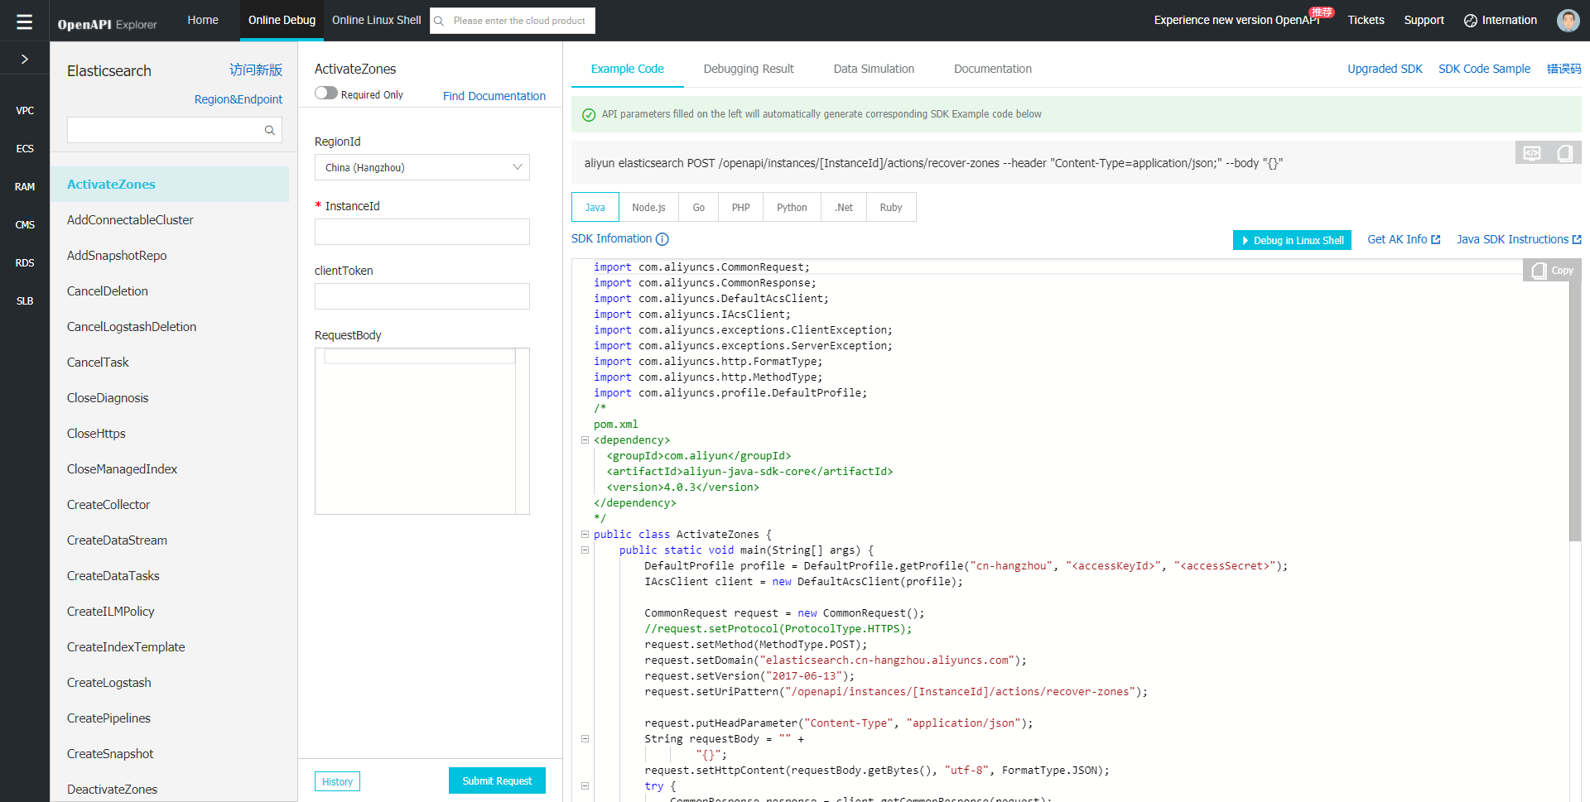Click the Submit Request button
Viewport: 1590px width, 802px height.
pyautogui.click(x=497, y=781)
